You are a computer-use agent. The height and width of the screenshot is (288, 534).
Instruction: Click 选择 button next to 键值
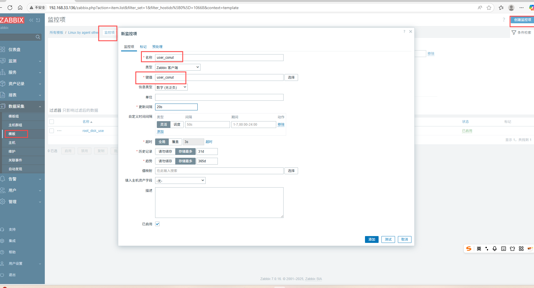tap(291, 77)
